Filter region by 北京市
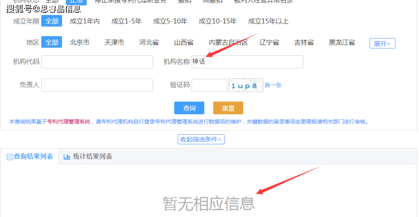The height and width of the screenshot is (217, 419). (80, 43)
